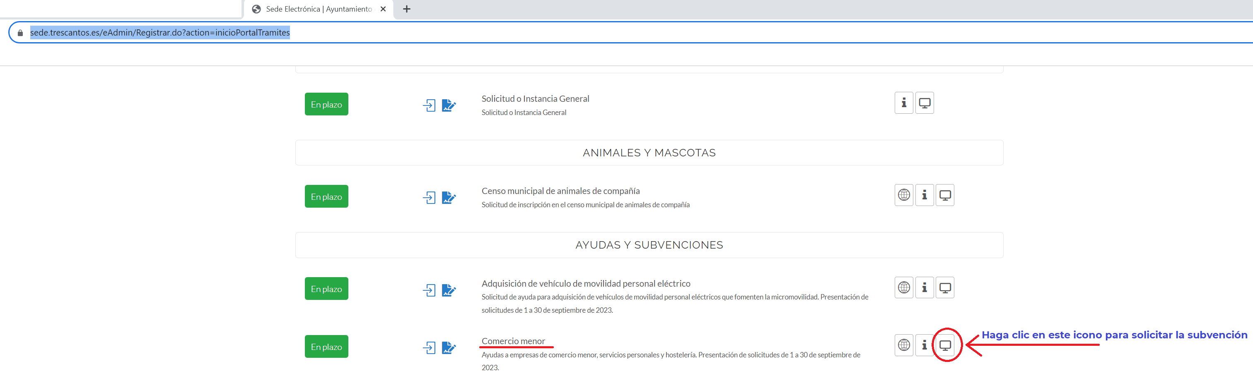Open info icon for Adquisición de vehículo row
This screenshot has height=376, width=1253.
pos(924,287)
